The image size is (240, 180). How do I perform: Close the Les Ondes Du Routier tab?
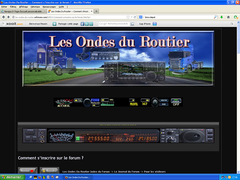point(91,11)
